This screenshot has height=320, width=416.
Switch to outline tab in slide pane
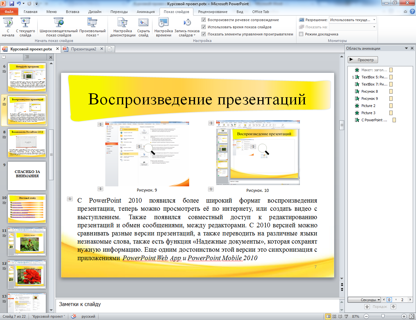click(27, 57)
